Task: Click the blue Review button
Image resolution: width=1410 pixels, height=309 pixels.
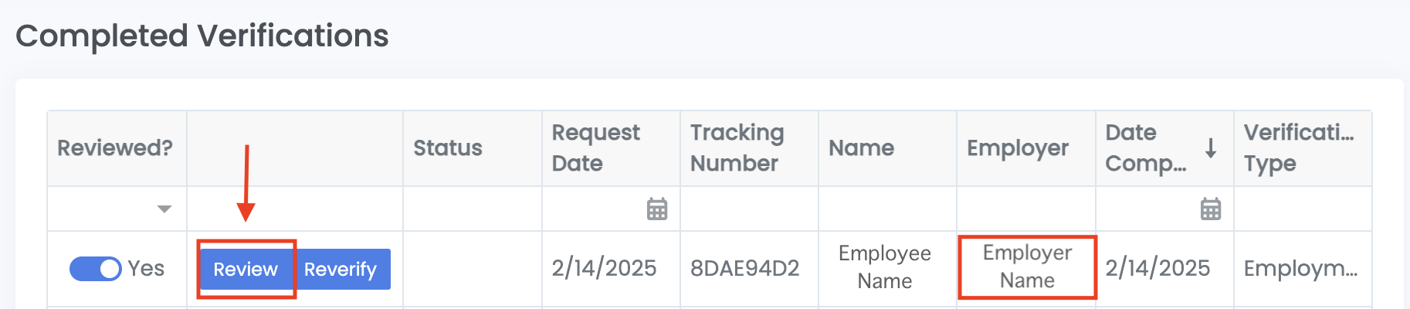Action: click(x=246, y=269)
